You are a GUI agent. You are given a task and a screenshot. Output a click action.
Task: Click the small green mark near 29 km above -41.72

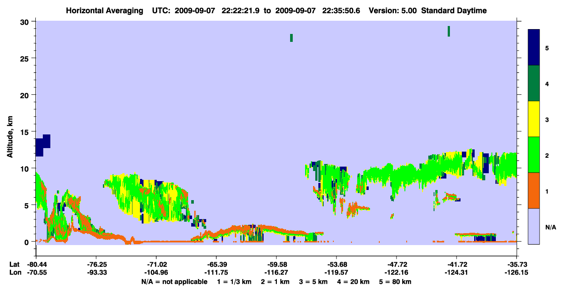click(x=449, y=31)
